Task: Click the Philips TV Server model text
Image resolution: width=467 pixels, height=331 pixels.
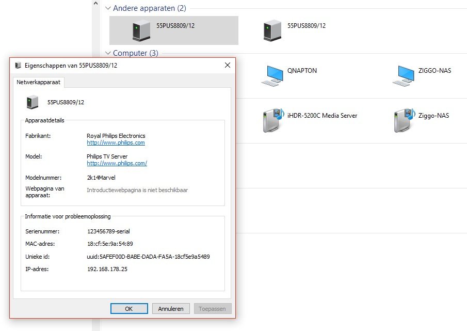Action: tap(107, 156)
